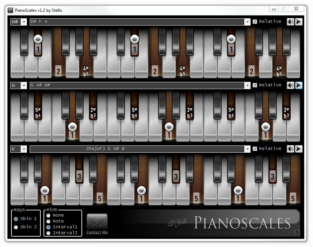Click the speaker icon in the E Major row
313x247 pixels.
tap(291, 149)
